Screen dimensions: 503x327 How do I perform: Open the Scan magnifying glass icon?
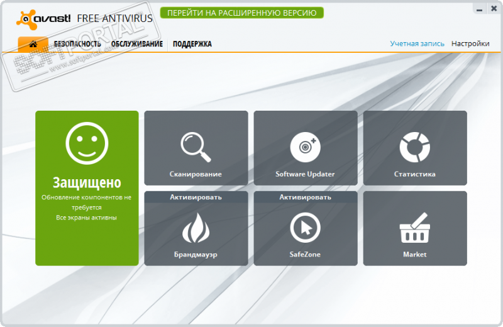196,147
